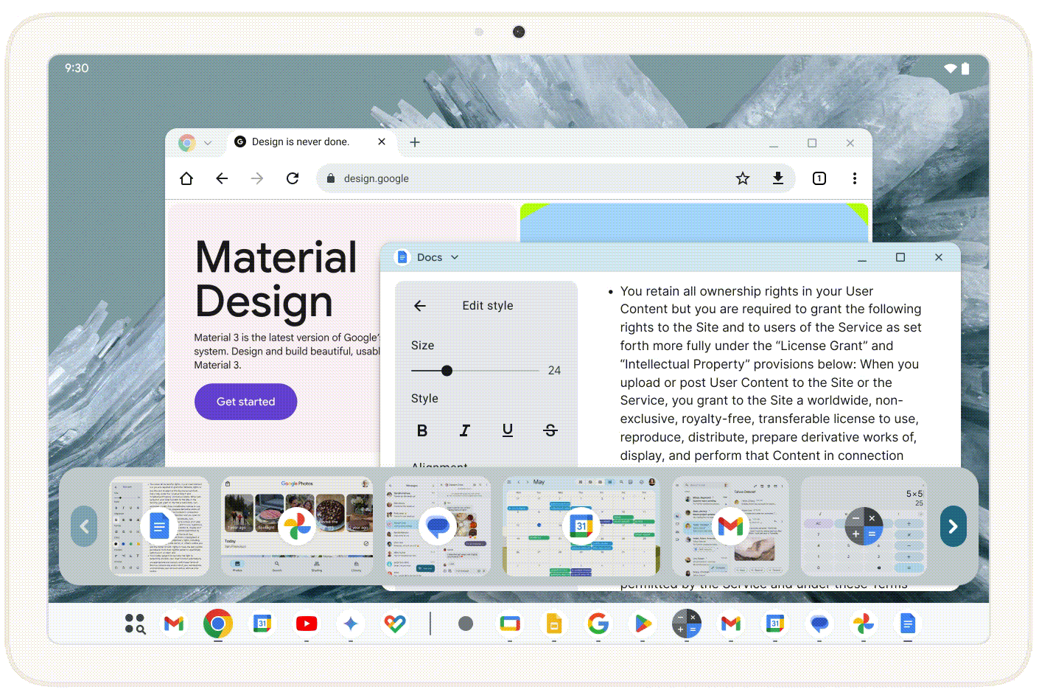Click the battery status icon
Image resolution: width=1039 pixels, height=695 pixels.
965,69
